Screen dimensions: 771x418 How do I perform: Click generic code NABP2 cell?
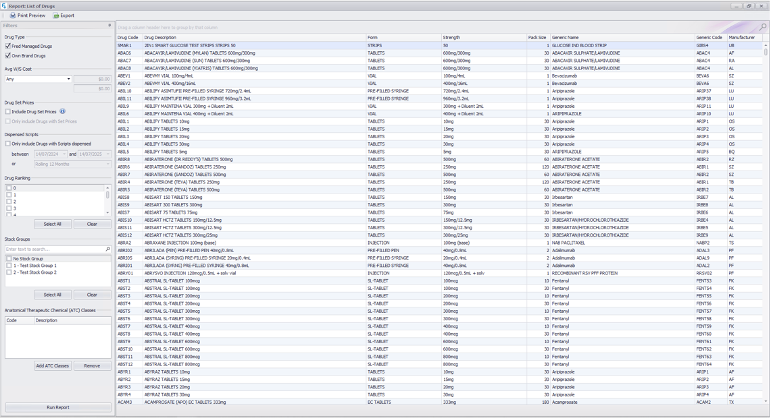[711, 243]
